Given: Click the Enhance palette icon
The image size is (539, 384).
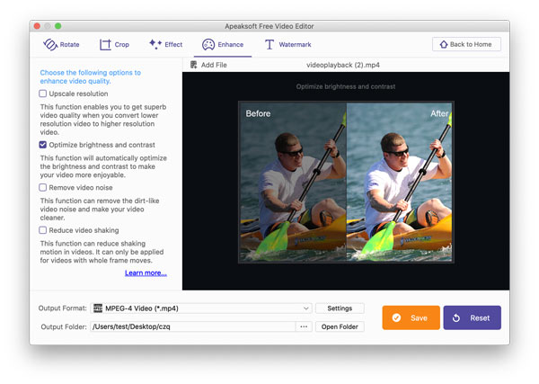Looking at the screenshot, I should (x=208, y=44).
